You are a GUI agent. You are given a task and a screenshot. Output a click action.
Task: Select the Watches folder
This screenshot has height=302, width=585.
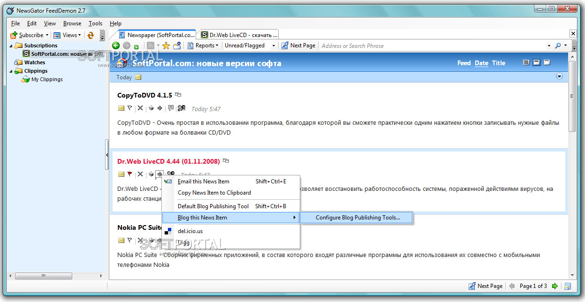point(35,62)
